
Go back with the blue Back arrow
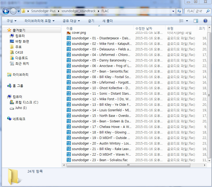click(6, 11)
